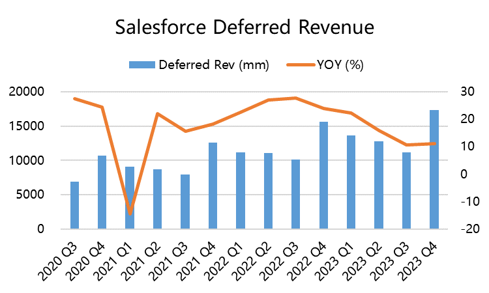This screenshot has height=293, width=489.
Task: Select the blue Deferred Rev legend swatch
Action: [x=142, y=64]
